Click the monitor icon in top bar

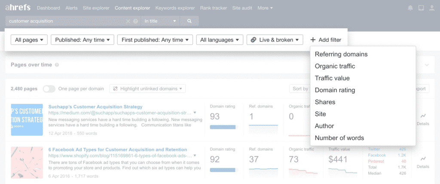420,8
